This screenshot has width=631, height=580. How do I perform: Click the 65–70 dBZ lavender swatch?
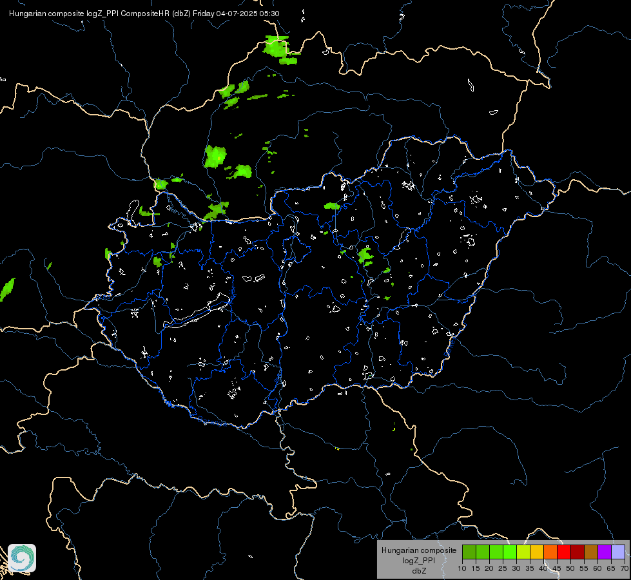coord(618,552)
